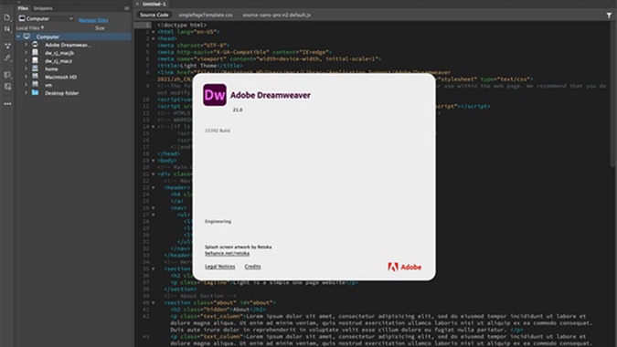Screen dimensions: 617x347
Task: Click line number 1 in the gutter
Action: pos(148,25)
